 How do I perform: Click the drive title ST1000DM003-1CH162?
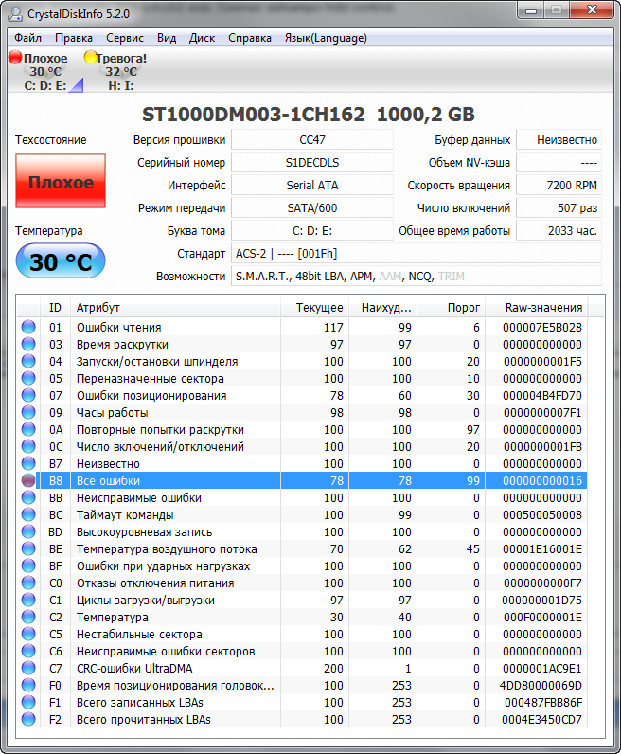254,115
